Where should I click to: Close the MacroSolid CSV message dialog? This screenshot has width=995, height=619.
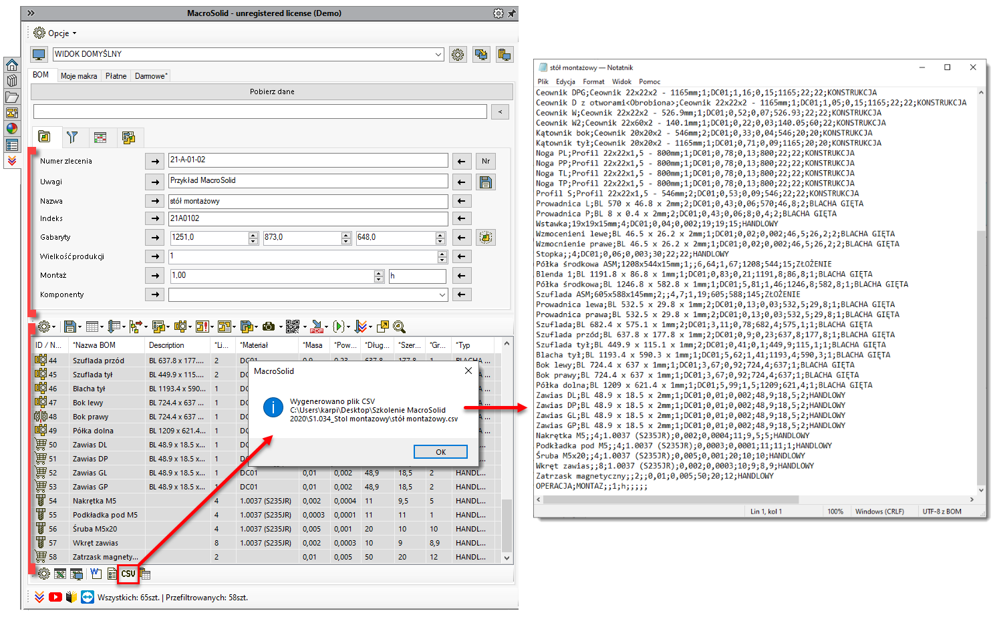[468, 371]
